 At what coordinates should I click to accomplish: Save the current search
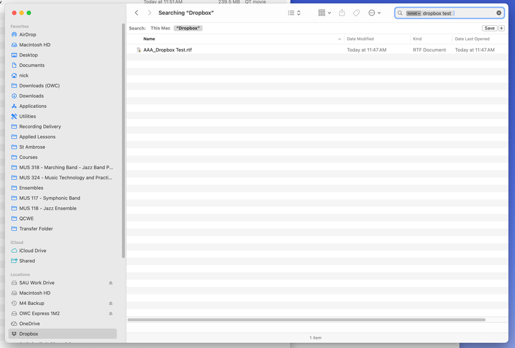pyautogui.click(x=489, y=28)
